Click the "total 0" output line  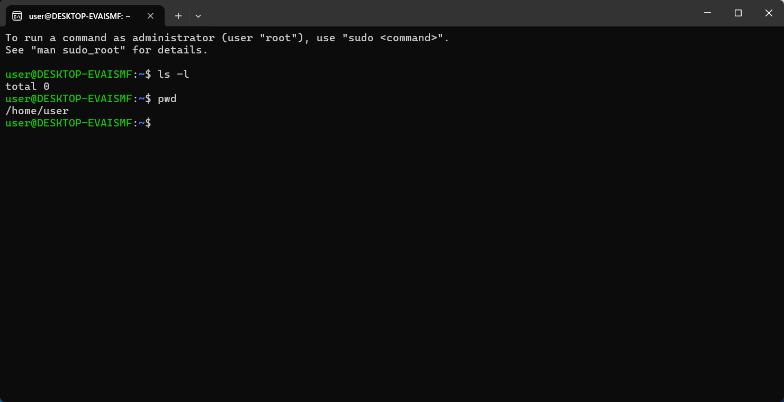coord(28,87)
